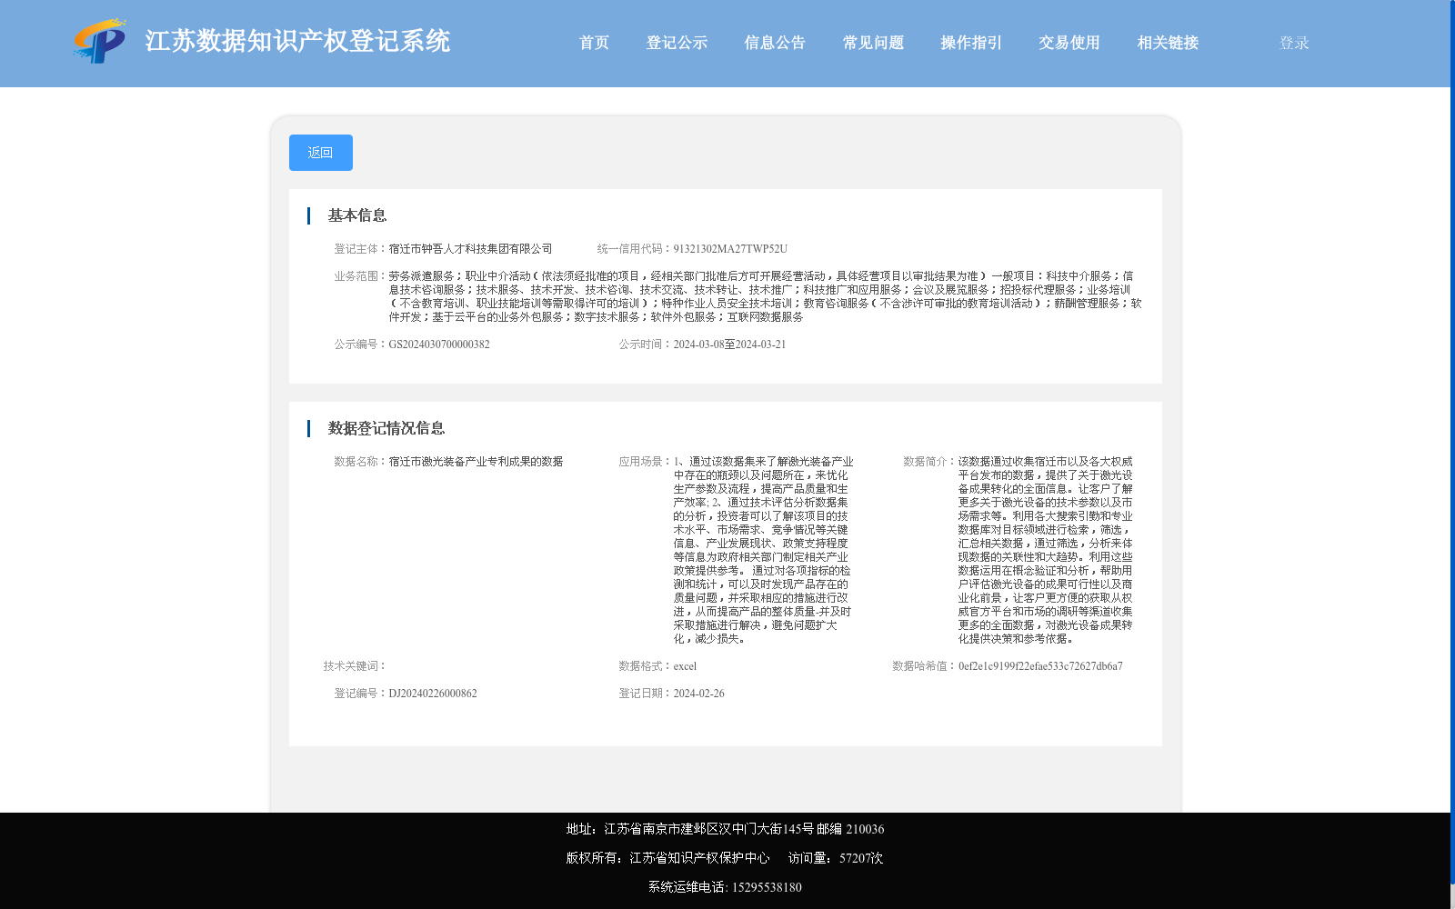This screenshot has width=1455, height=909.
Task: Click the site logo icon
Action: (99, 41)
